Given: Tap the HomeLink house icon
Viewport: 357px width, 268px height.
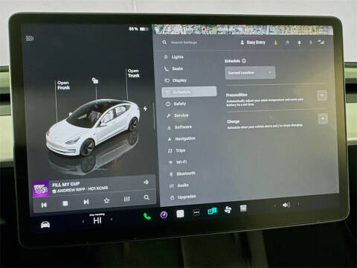Looking at the screenshot, I should 288,42.
